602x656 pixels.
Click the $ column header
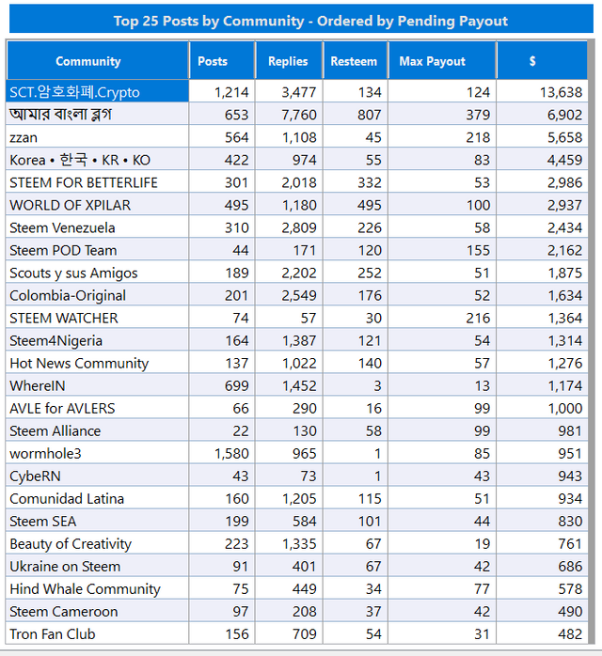pos(542,61)
